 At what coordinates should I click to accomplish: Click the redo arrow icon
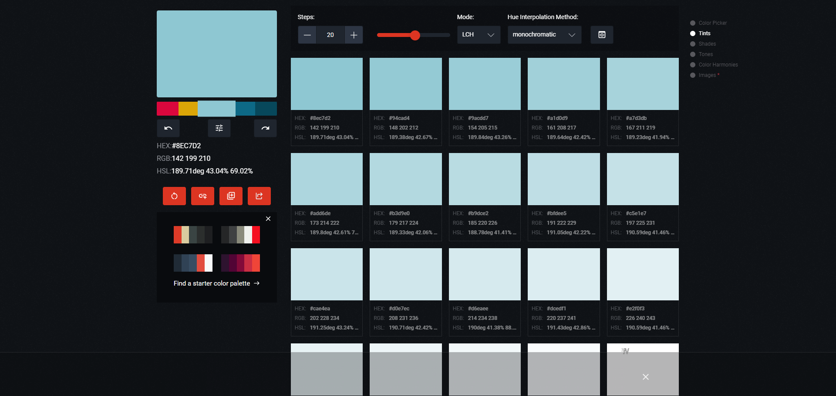[265, 128]
